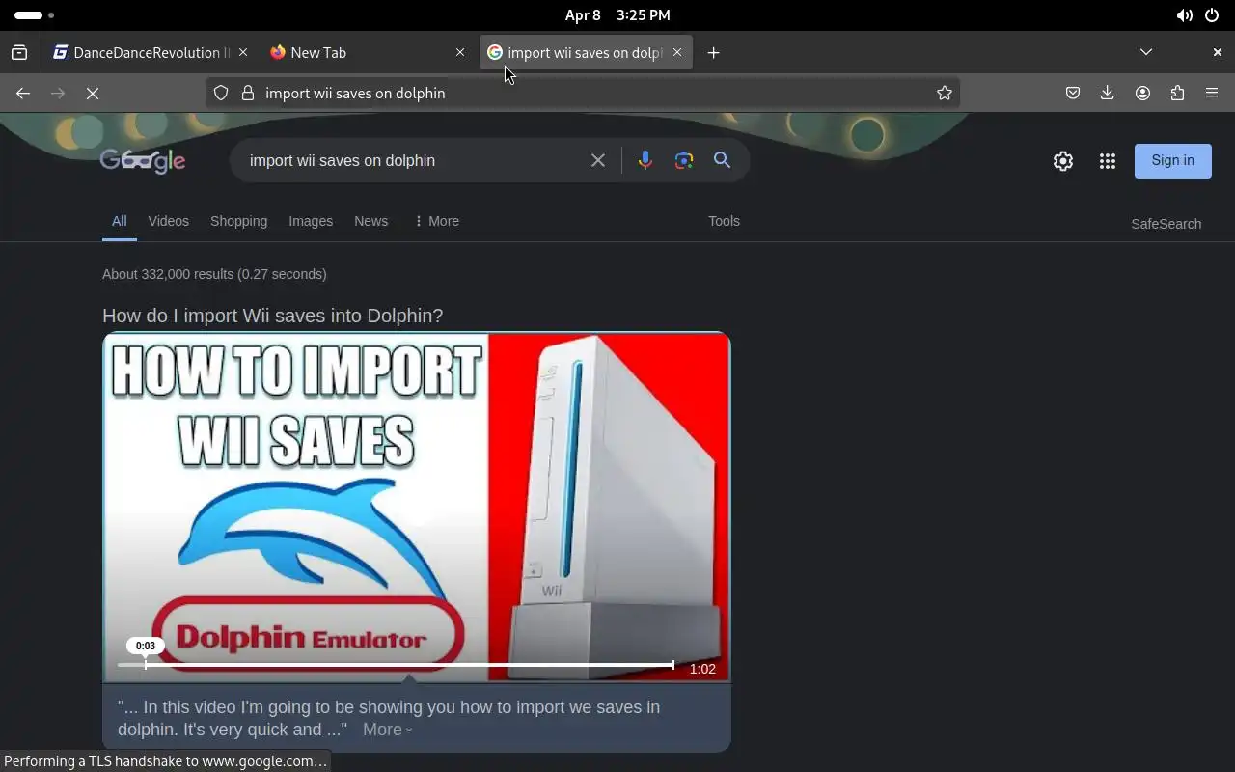Open a new tab with plus button

[x=714, y=53]
